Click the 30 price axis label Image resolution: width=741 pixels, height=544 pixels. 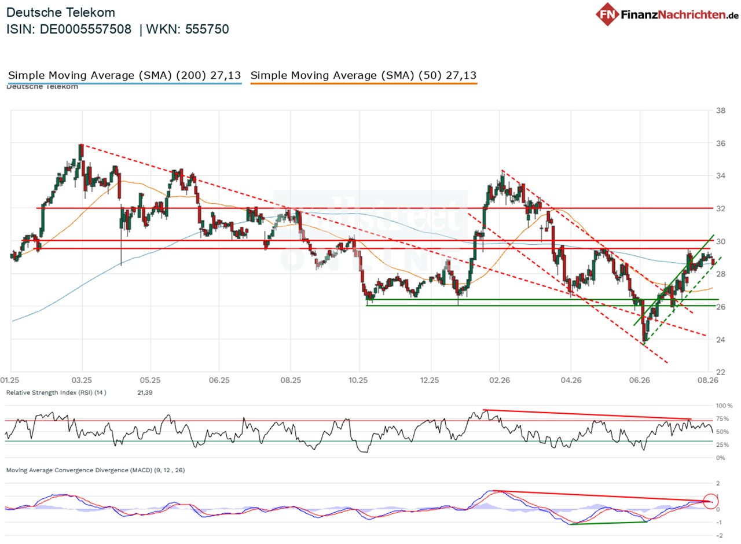click(x=721, y=241)
